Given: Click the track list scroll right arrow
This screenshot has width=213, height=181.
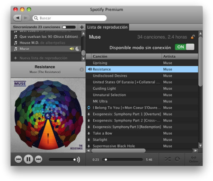Looking at the screenshot, I should click(195, 151).
